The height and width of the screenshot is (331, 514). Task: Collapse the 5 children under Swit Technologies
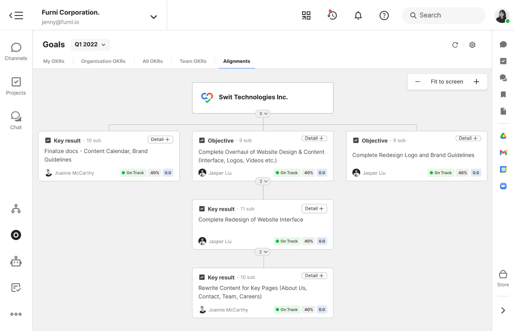[263, 114]
